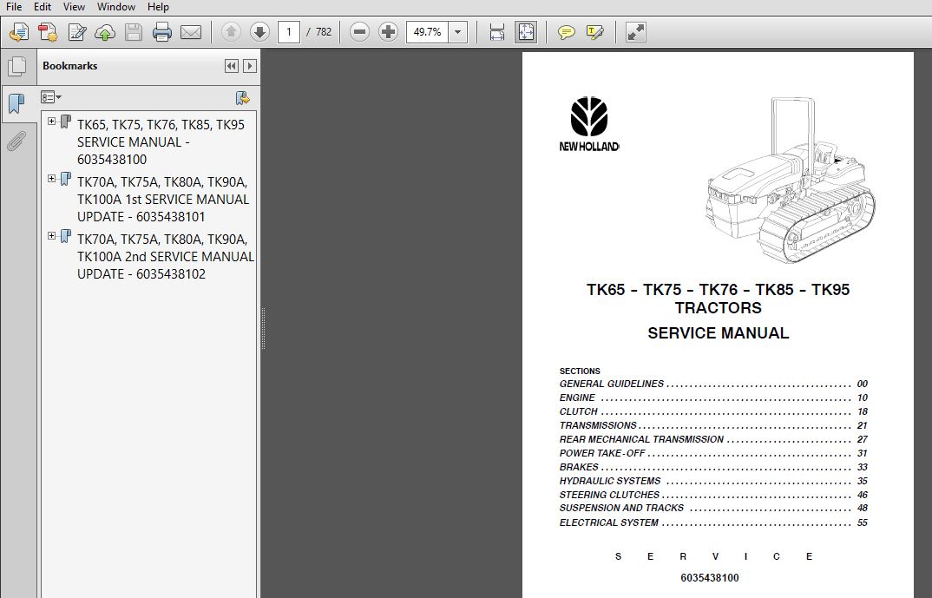Screen dimensions: 932x598
Task: Expand the TK65 service manual bookmark
Action: coord(52,122)
